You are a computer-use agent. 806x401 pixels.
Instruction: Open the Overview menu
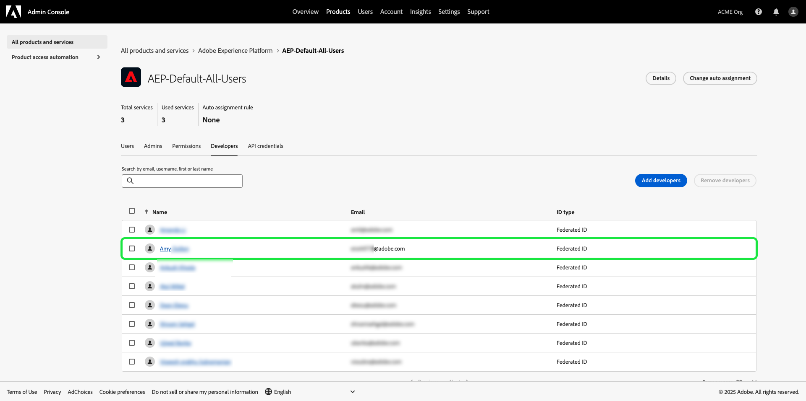click(305, 12)
